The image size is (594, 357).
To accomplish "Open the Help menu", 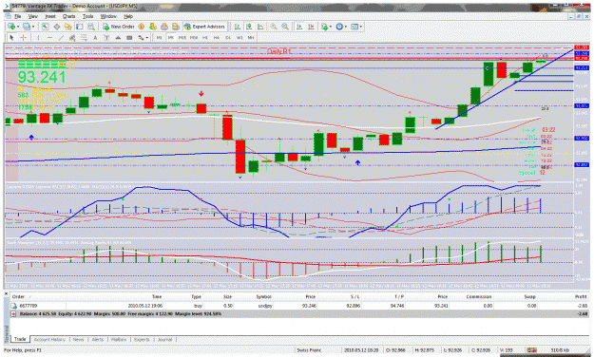I will pos(128,16).
